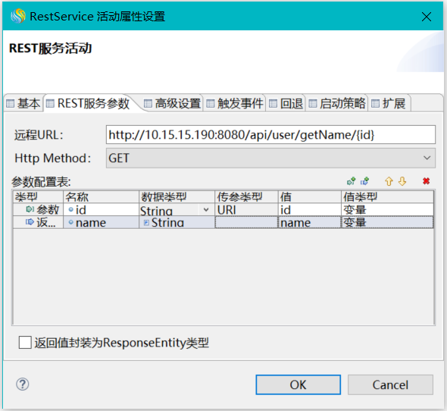Confirm with the OK button
This screenshot has width=447, height=411.
click(299, 384)
